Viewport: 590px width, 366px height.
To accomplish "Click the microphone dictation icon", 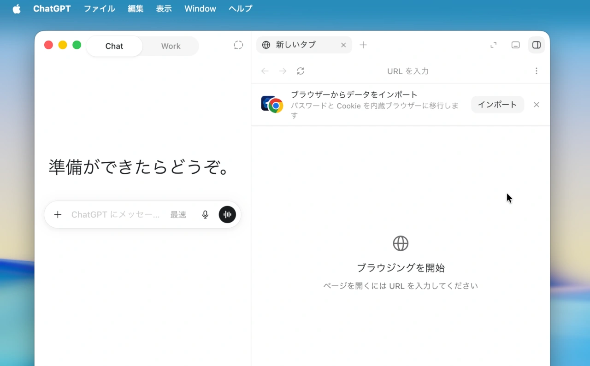I will 206,214.
